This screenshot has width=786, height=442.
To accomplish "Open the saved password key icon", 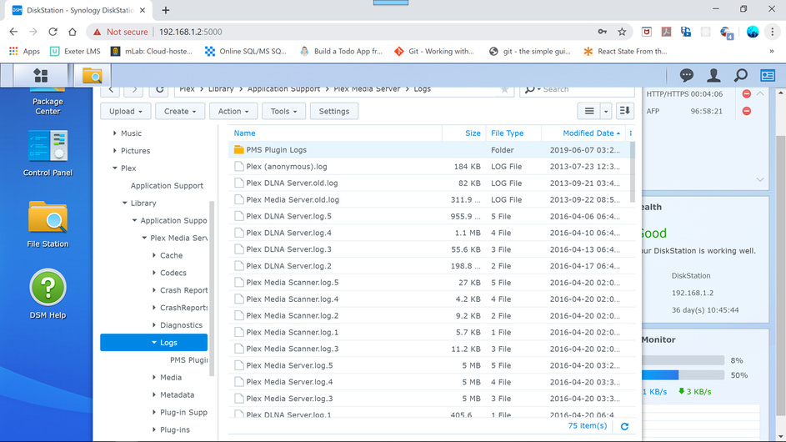I will tap(602, 32).
